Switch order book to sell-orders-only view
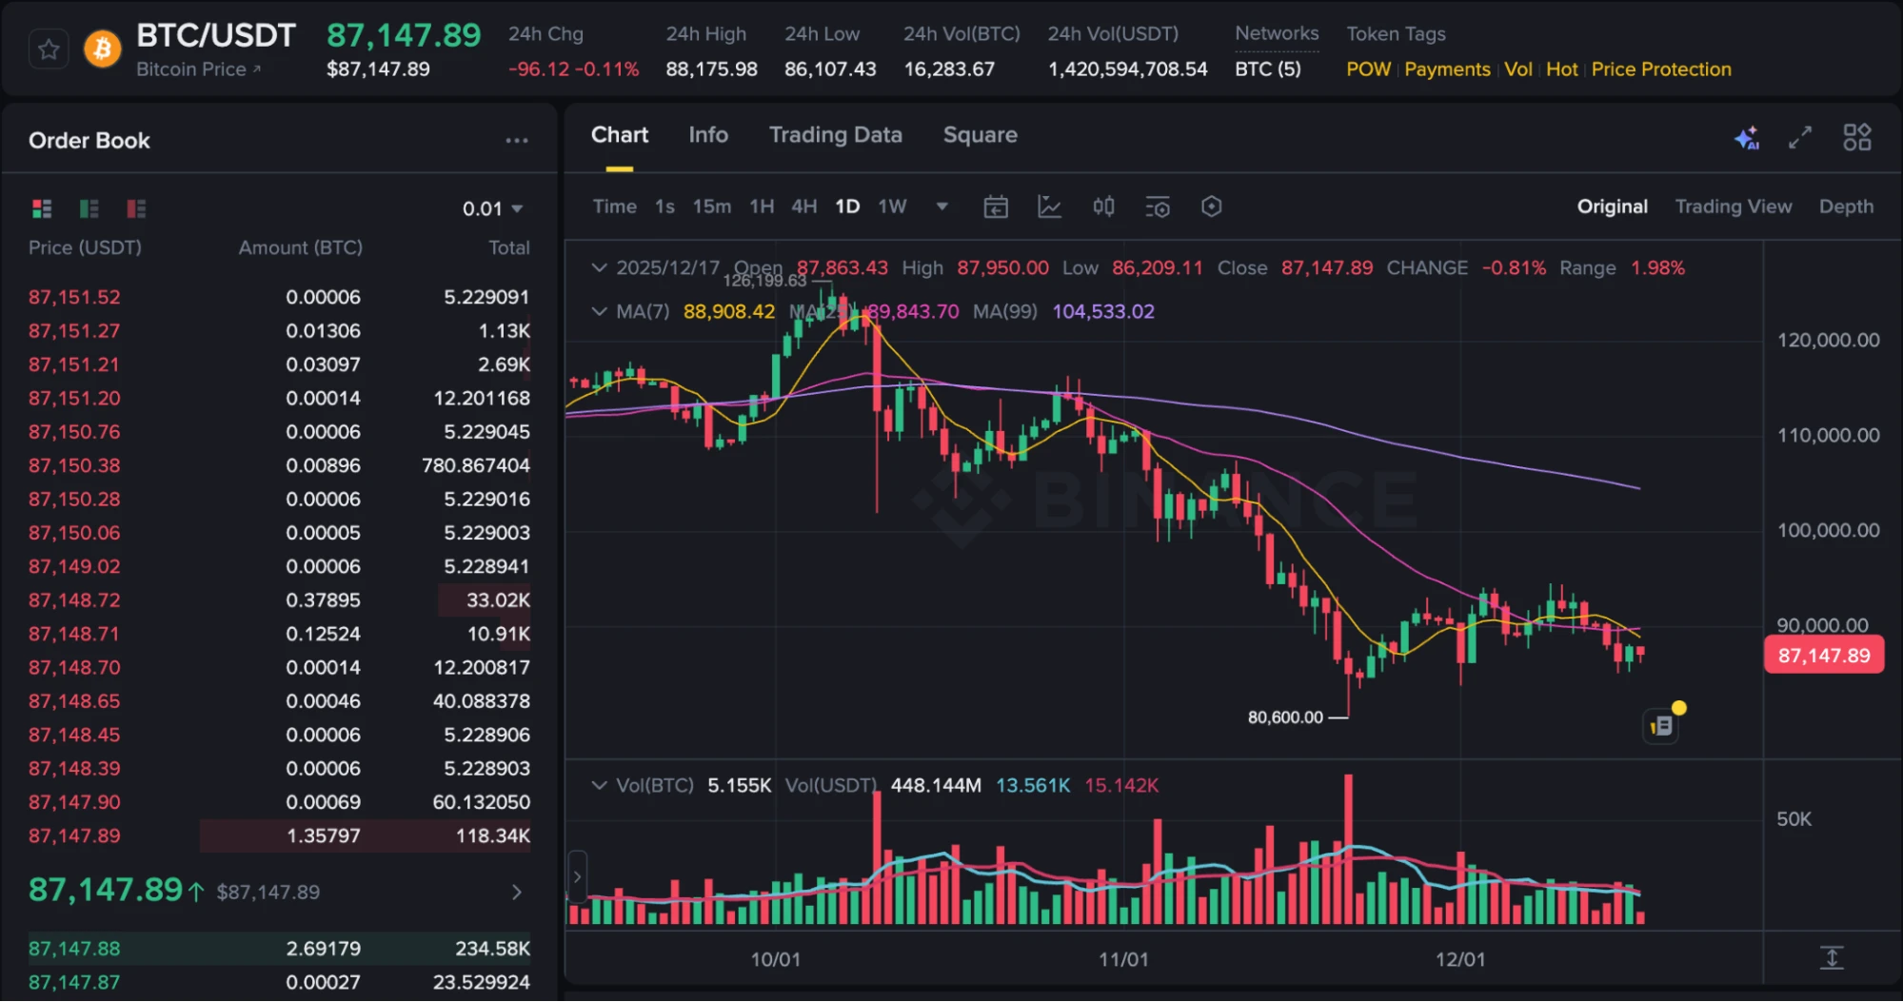The height and width of the screenshot is (1002, 1903). tap(136, 207)
